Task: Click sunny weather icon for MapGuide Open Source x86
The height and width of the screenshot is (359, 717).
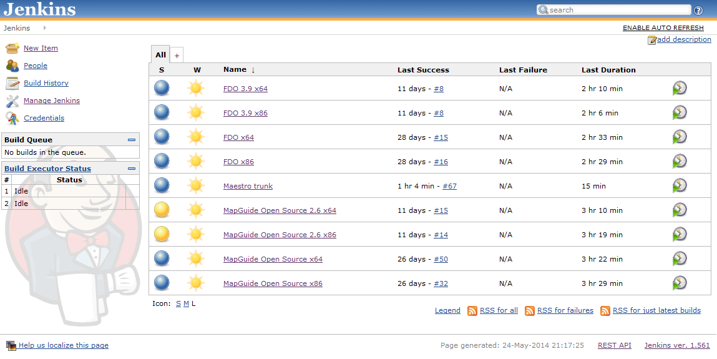Action: coord(196,283)
